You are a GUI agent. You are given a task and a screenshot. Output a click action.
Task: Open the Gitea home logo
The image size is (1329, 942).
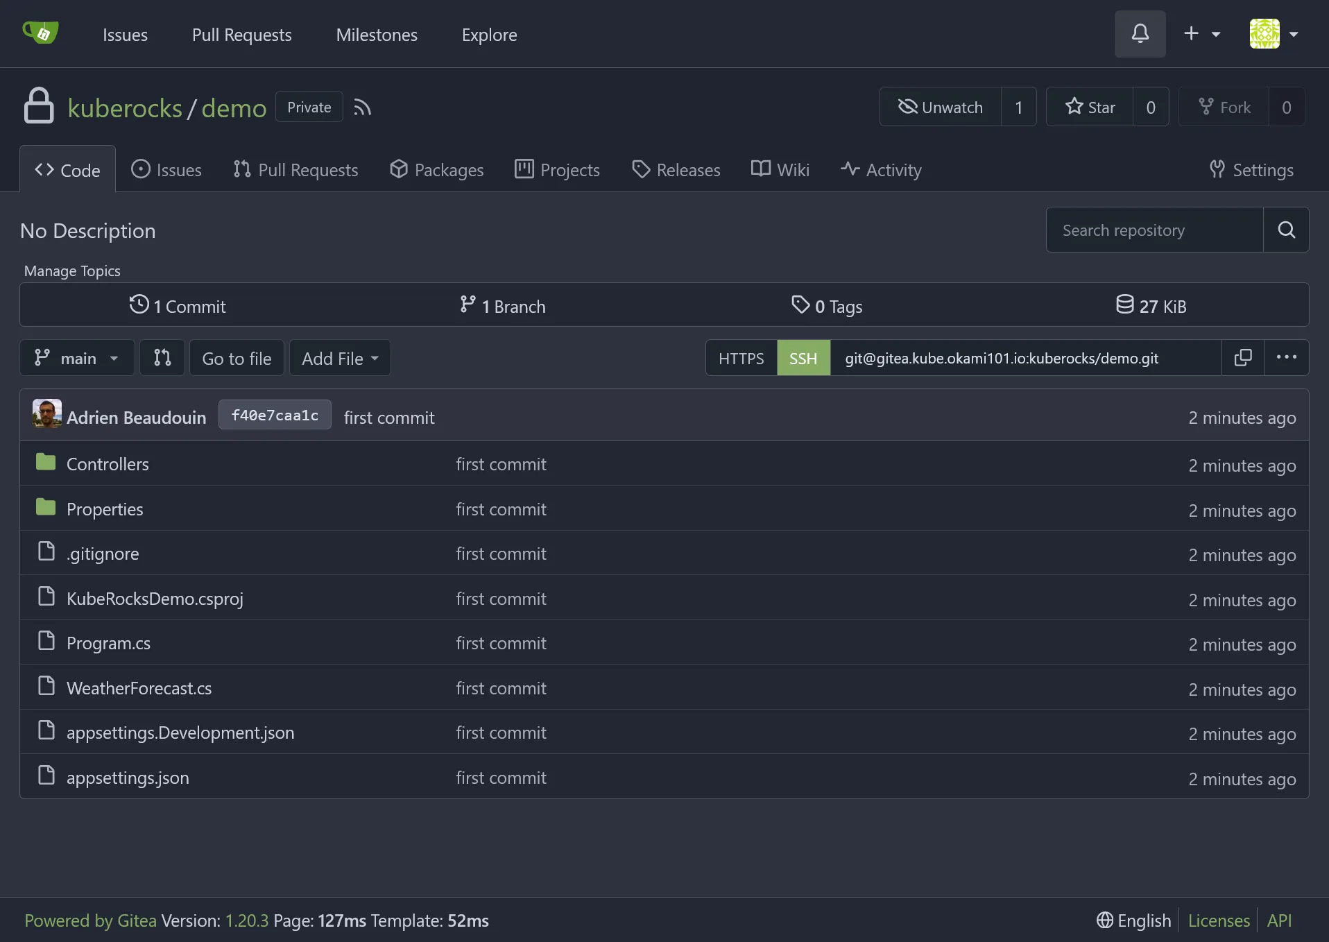[40, 33]
